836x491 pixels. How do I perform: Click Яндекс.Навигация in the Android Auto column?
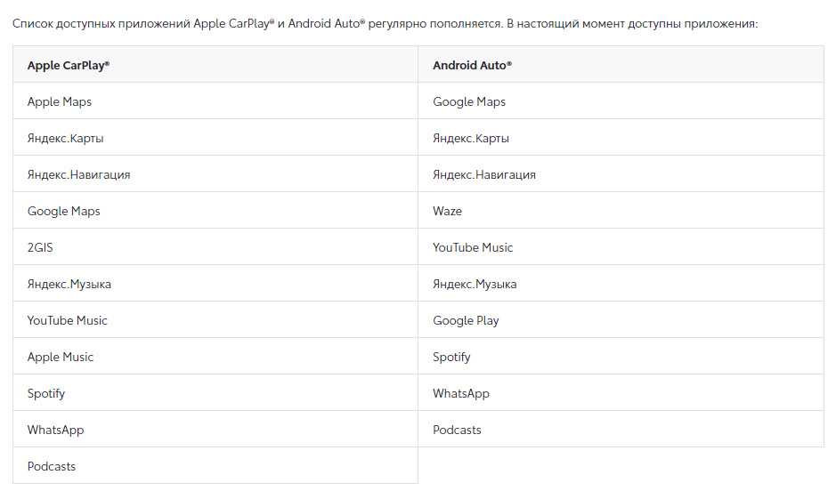[x=484, y=174]
